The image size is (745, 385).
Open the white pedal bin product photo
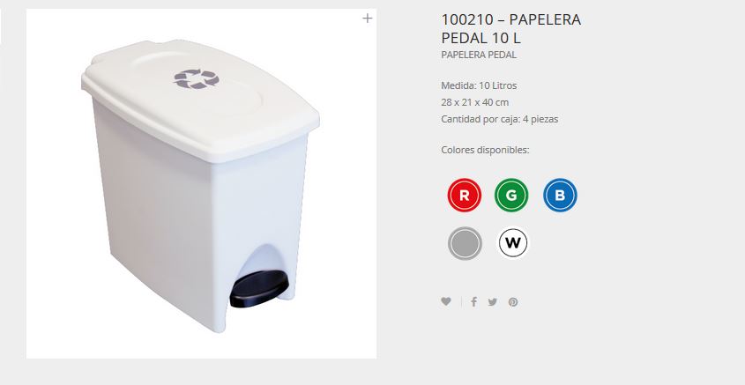tap(201, 183)
